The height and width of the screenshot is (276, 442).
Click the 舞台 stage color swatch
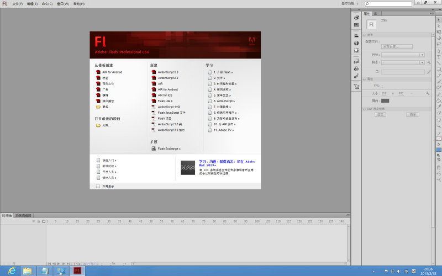[x=385, y=101]
